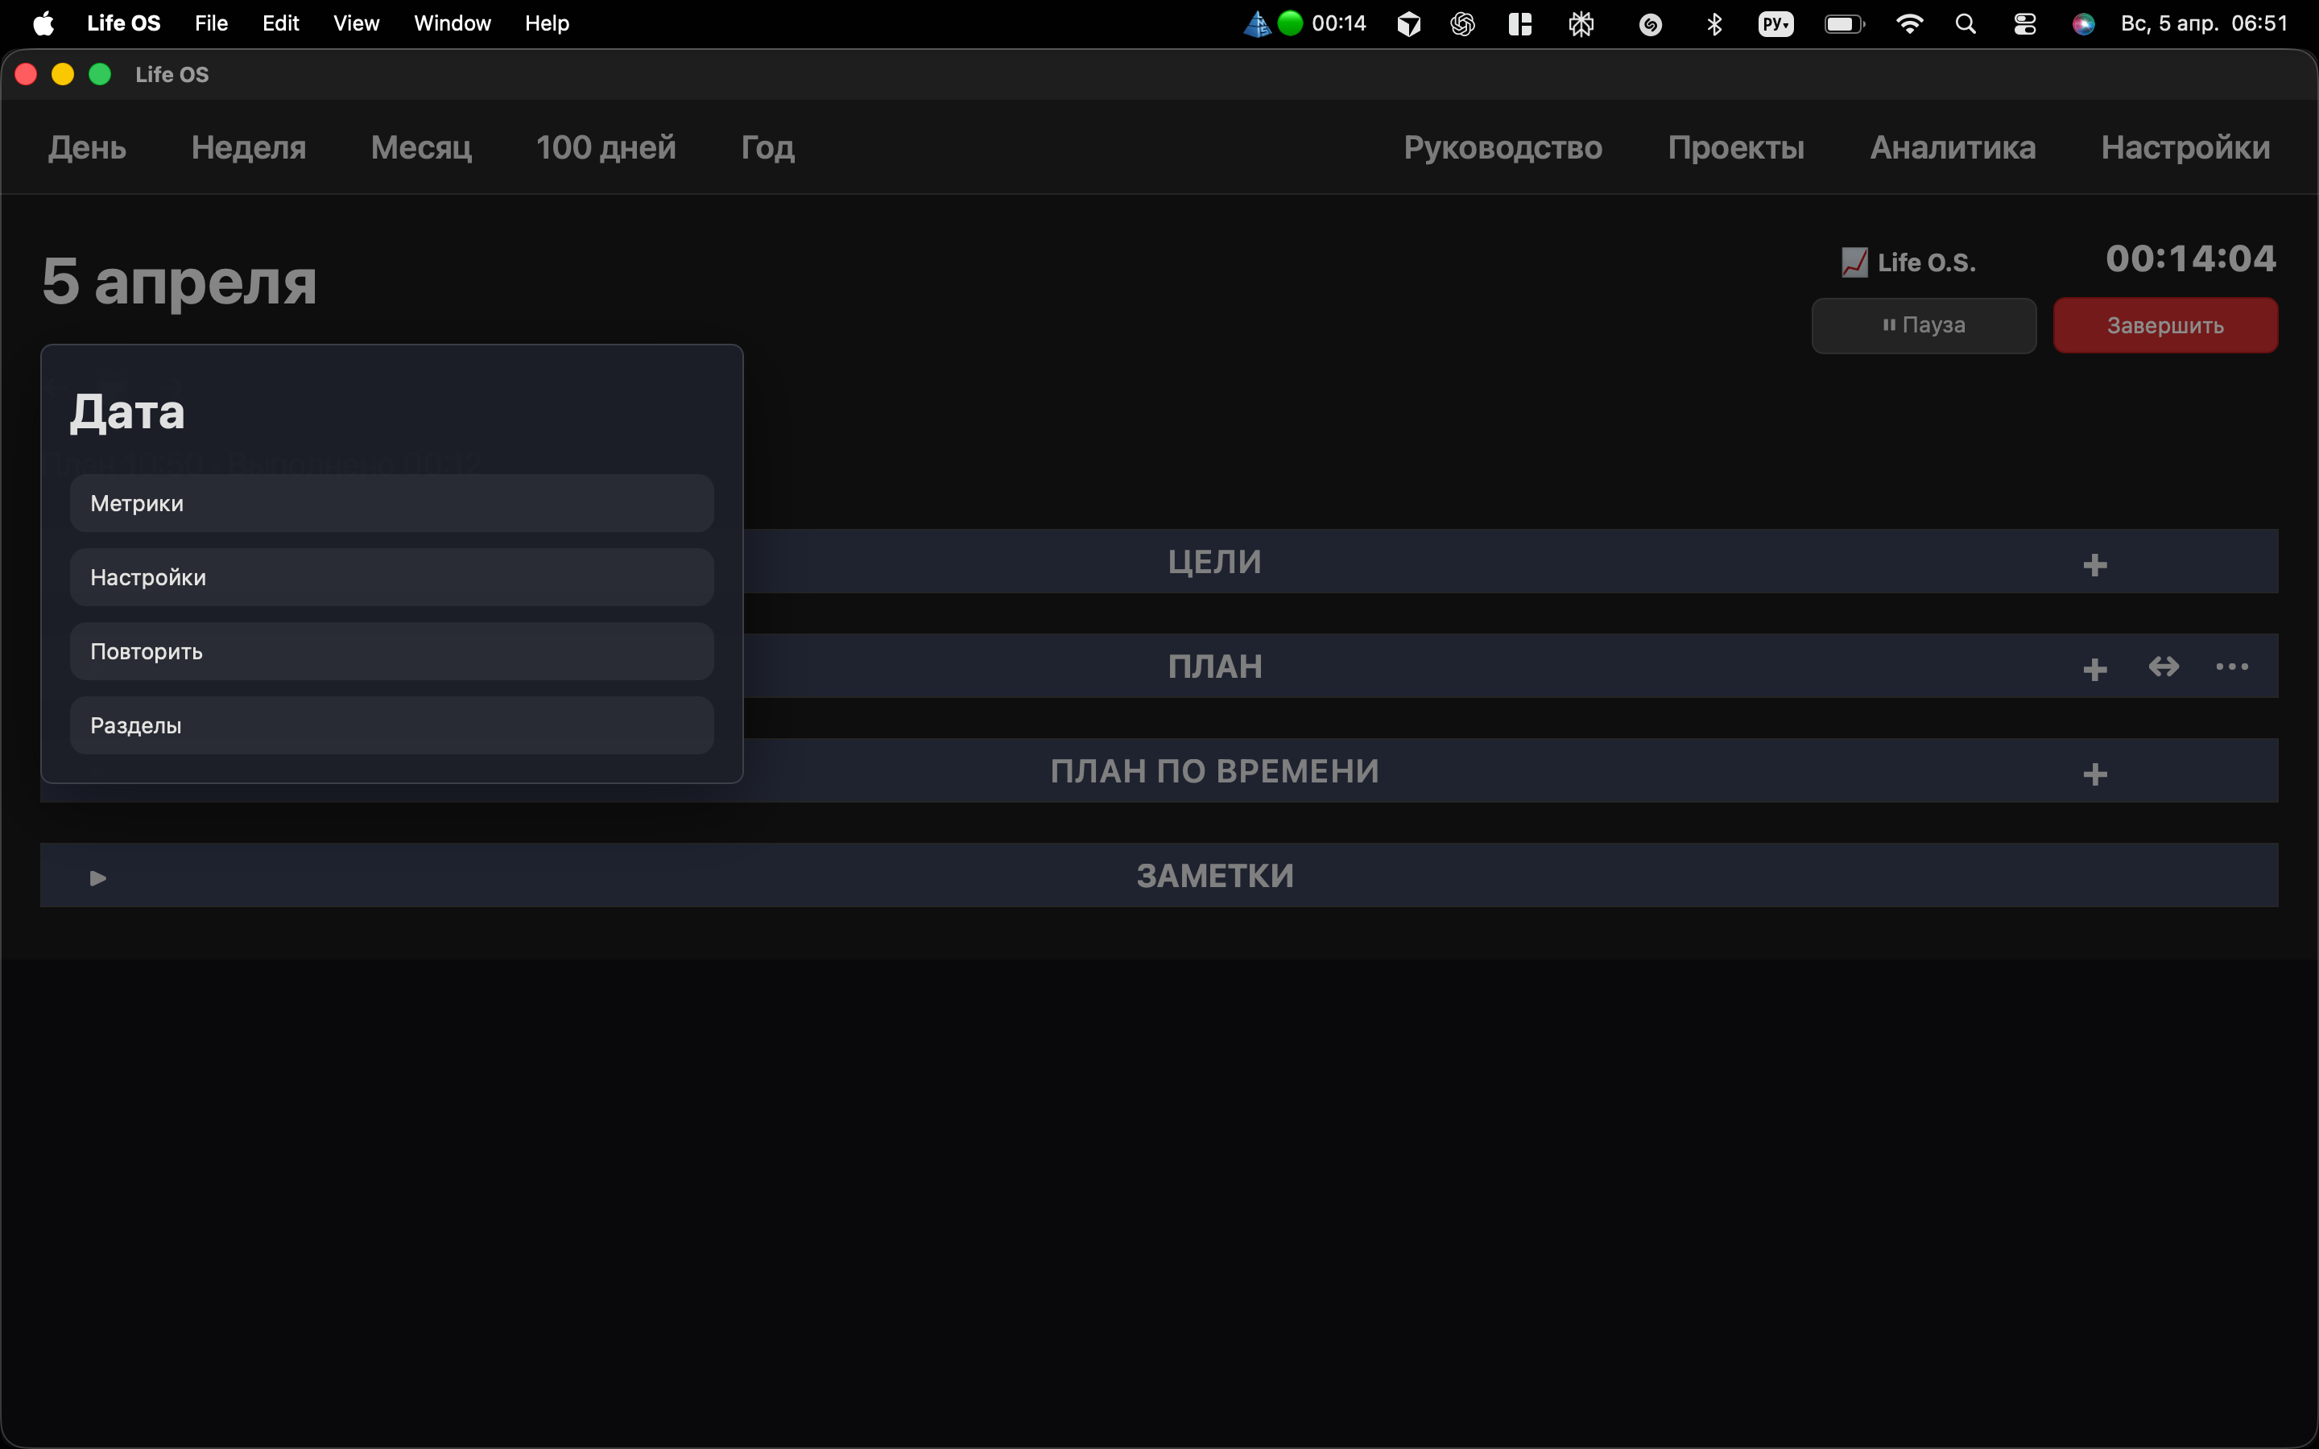Click the snowflake-like menu bar icon
The image size is (2319, 1449).
1581,24
